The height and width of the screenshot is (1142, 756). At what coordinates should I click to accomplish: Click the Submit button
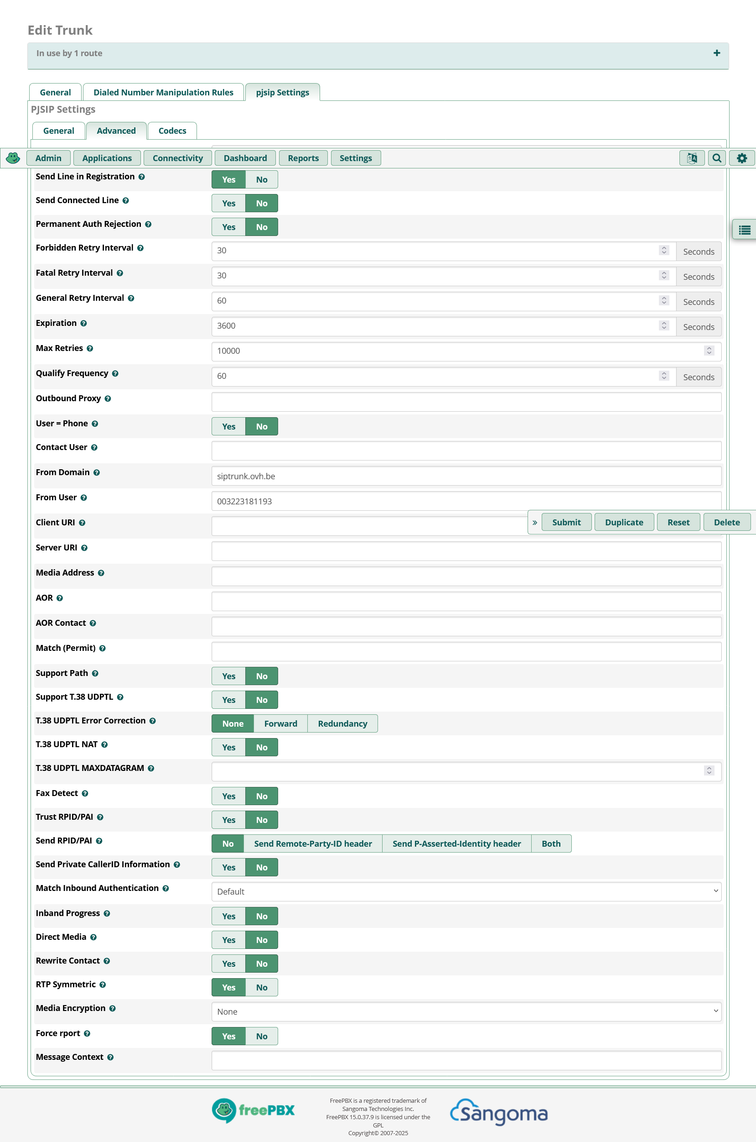pyautogui.click(x=566, y=522)
